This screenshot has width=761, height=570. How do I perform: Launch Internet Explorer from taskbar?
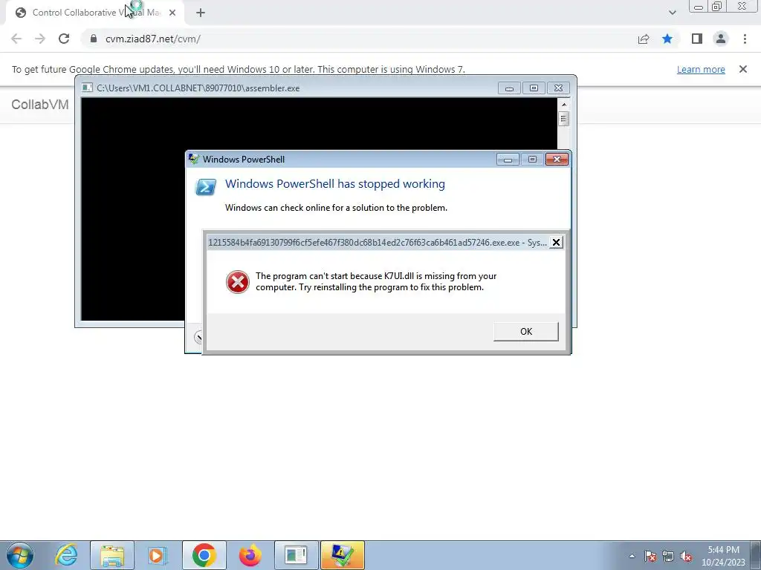tap(66, 555)
